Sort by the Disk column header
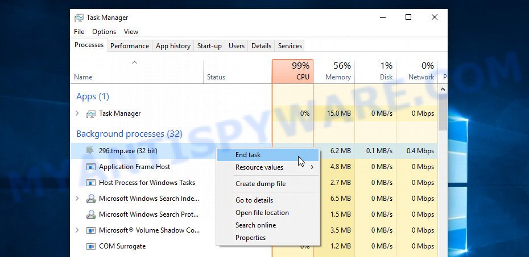 pos(375,71)
